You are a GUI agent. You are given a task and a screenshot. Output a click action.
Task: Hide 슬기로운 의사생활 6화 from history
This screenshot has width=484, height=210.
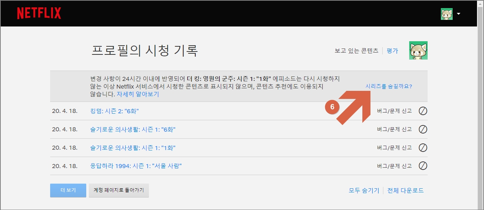pos(423,129)
